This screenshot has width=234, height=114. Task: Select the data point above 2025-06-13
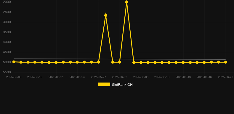pos(183,62)
